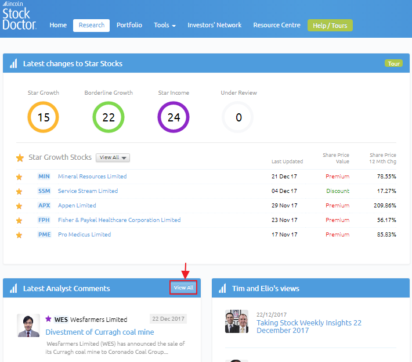Open the Home menu item
The image size is (412, 362).
click(x=58, y=25)
